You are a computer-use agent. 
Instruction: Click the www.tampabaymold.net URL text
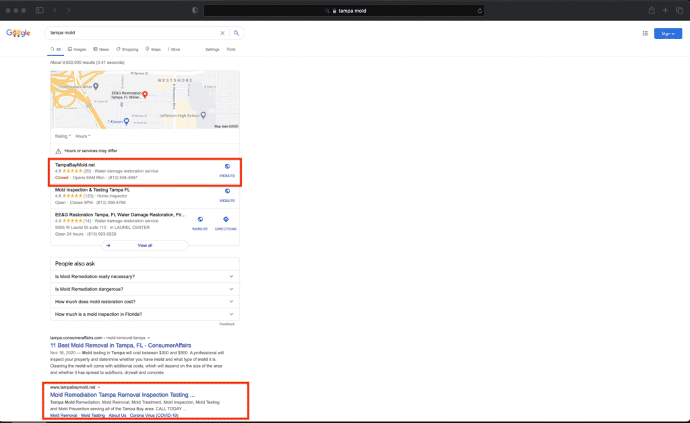click(73, 387)
